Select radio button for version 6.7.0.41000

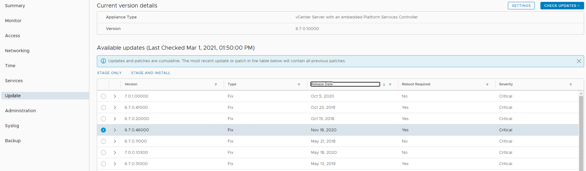(x=103, y=108)
